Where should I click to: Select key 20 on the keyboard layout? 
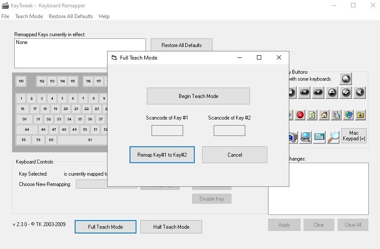pyautogui.click(x=66, y=109)
